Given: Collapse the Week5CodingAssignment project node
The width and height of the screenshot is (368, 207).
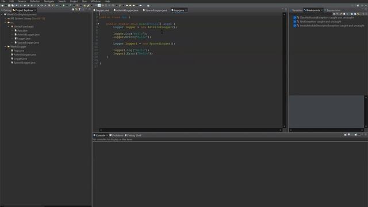Looking at the screenshot, I should pos(2,14).
